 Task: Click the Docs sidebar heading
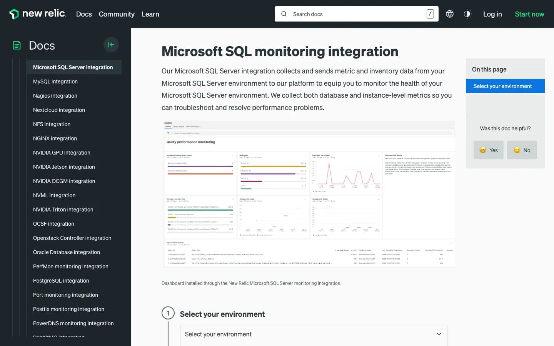click(42, 45)
